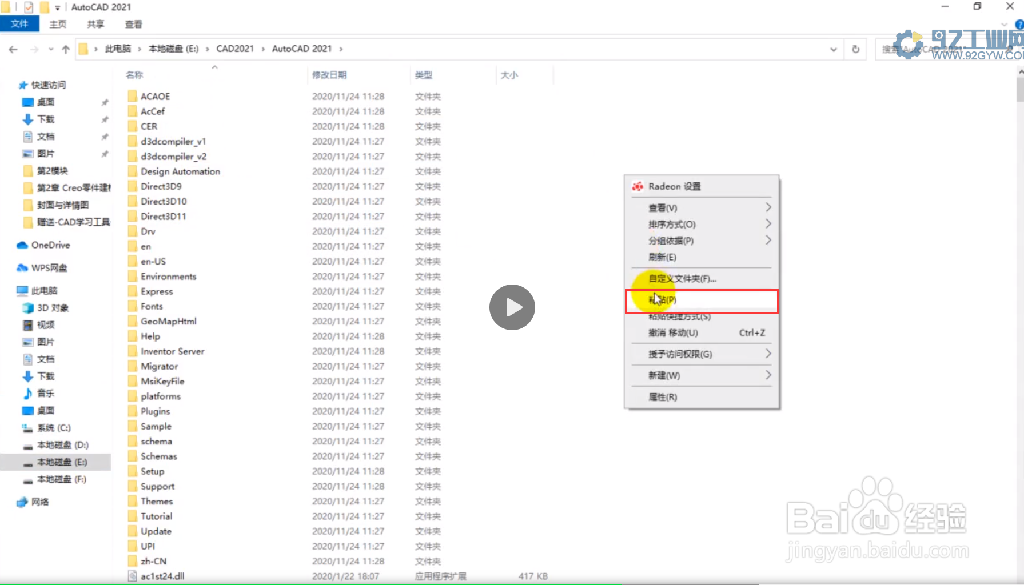Click the 本地磁盘 (D:) drive icon
Image resolution: width=1024 pixels, height=585 pixels.
[x=27, y=446]
